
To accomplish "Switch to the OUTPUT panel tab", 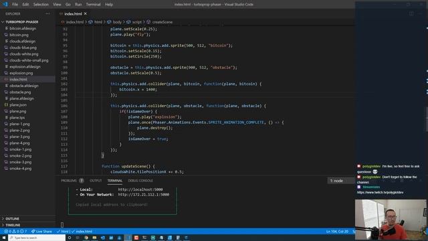I will tap(96, 181).
